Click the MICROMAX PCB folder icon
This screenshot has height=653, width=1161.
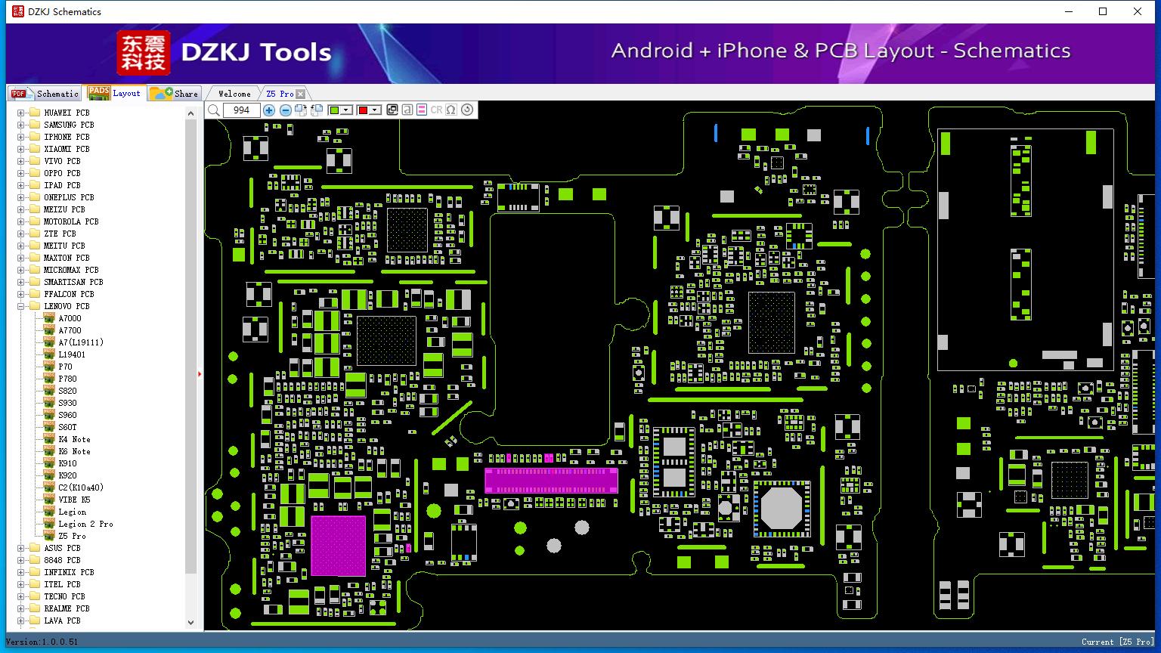point(34,270)
